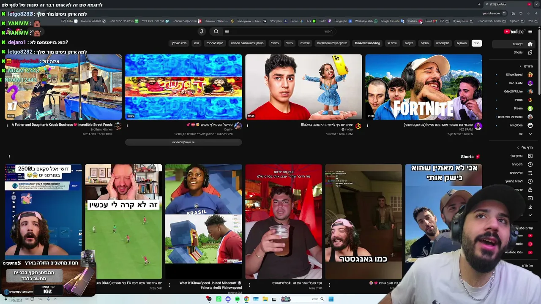Select the מוזיקה filter chip

tap(424, 43)
